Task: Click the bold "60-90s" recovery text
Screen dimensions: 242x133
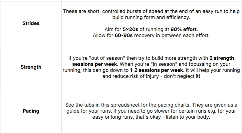Action: click(124, 35)
